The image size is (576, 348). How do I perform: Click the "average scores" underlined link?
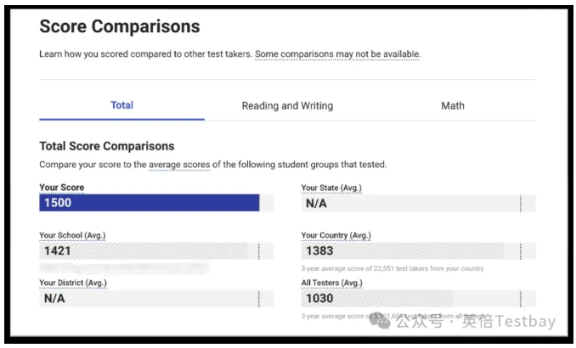click(x=178, y=164)
